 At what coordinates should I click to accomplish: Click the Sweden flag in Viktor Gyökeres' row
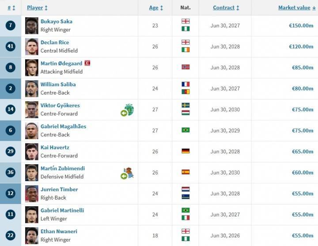185,105
